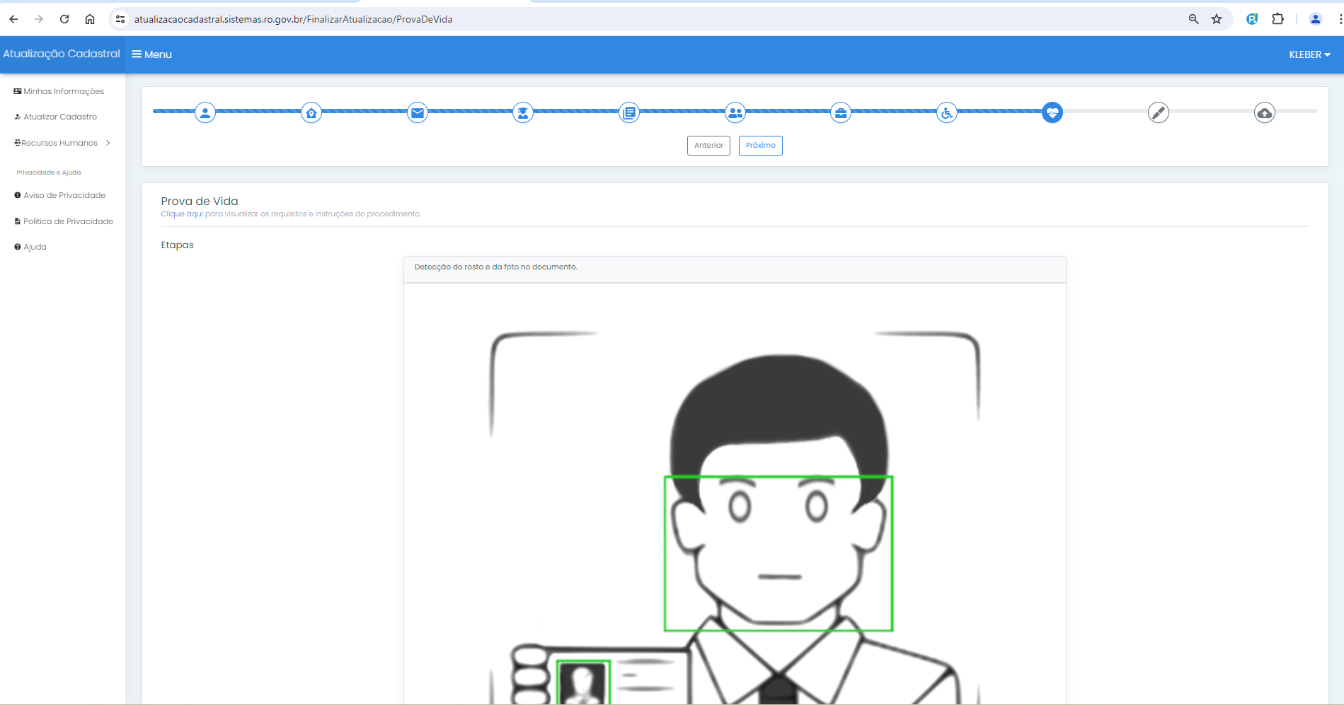The image size is (1344, 705).
Task: Click the zoom magnifier icon in address bar
Action: tap(1193, 19)
